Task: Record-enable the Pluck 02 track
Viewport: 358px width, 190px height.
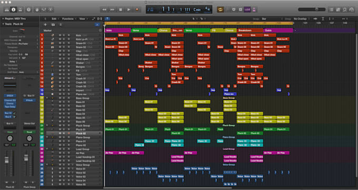Action: pos(69,133)
